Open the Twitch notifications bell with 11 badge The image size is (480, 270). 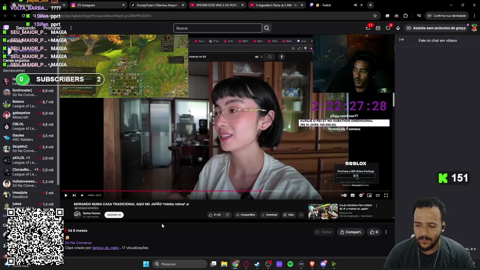[368, 28]
